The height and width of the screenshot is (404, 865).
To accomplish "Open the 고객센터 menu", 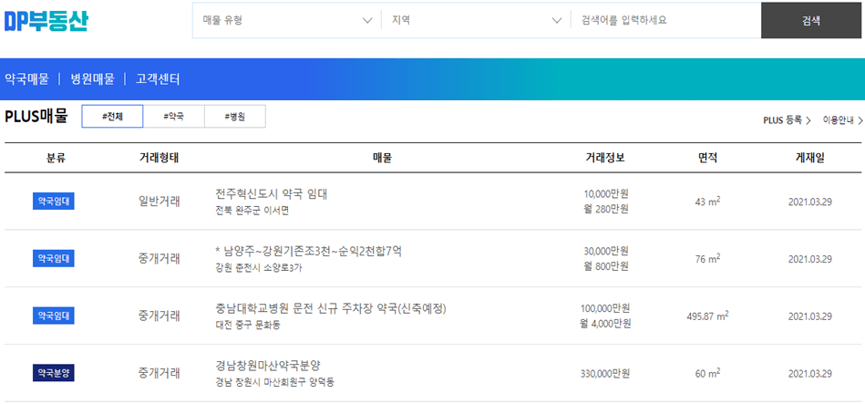I will tap(158, 79).
